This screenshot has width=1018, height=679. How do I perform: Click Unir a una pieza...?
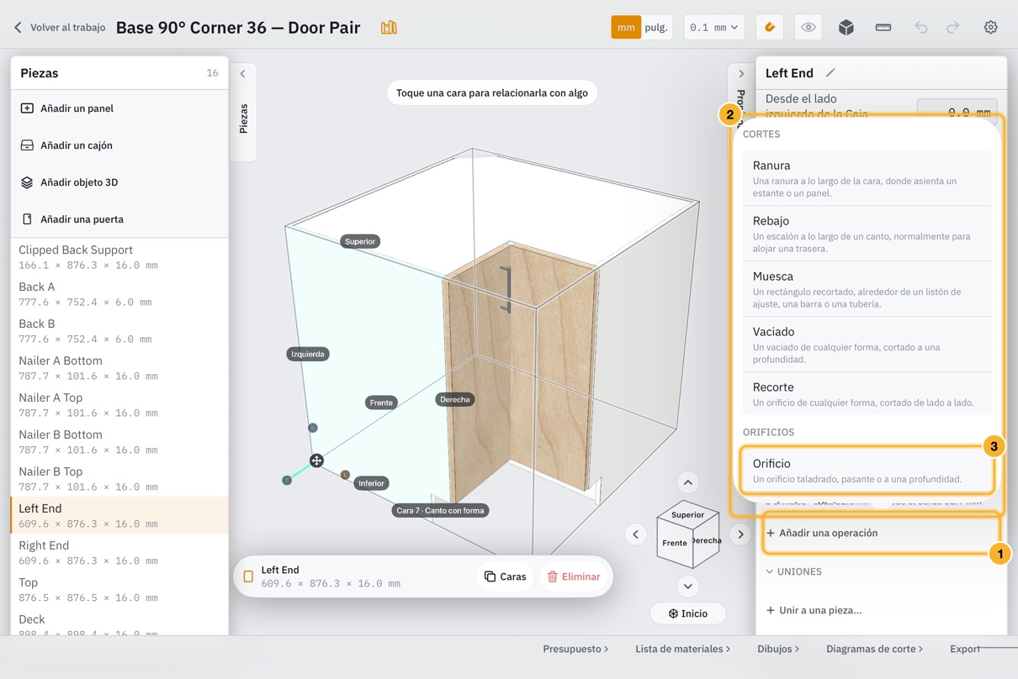tap(814, 610)
